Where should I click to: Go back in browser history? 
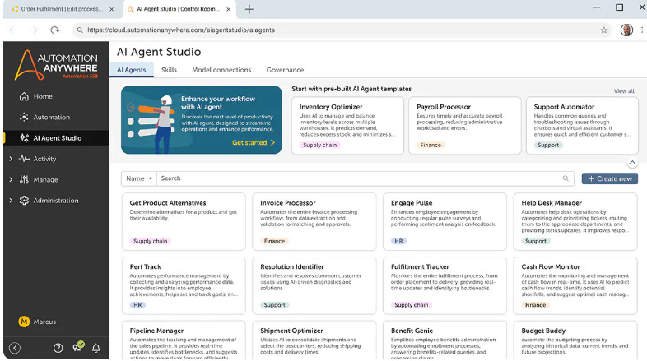13,30
